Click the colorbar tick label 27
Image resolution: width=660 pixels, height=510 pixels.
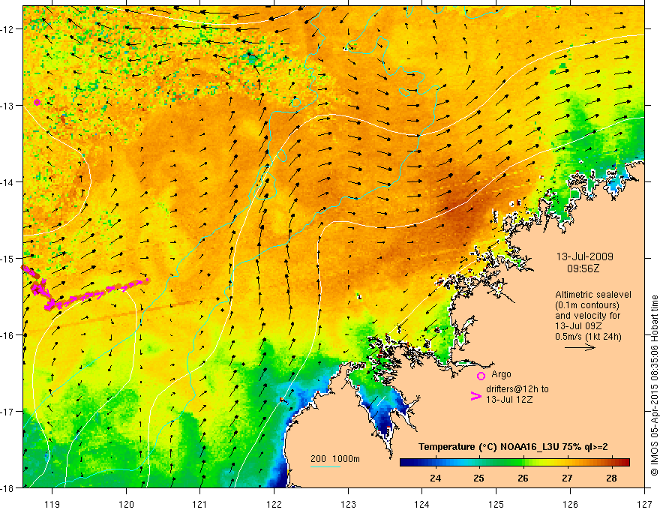(567, 478)
